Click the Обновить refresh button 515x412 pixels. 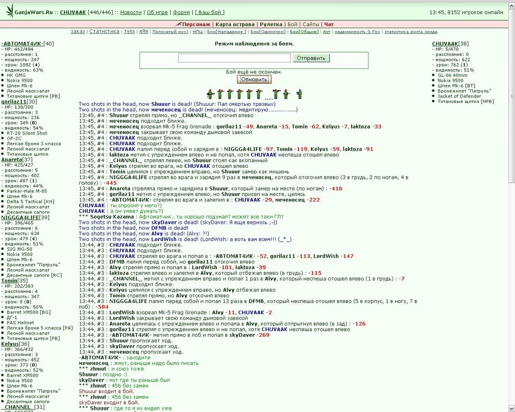(254, 80)
